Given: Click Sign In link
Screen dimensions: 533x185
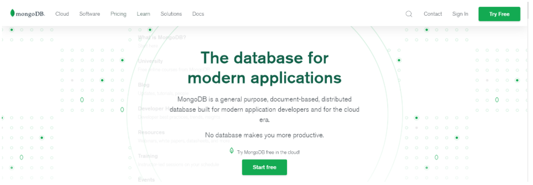Looking at the screenshot, I should click(460, 14).
